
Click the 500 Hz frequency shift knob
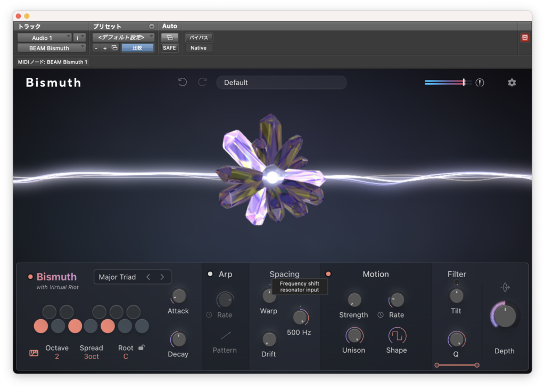[300, 317]
